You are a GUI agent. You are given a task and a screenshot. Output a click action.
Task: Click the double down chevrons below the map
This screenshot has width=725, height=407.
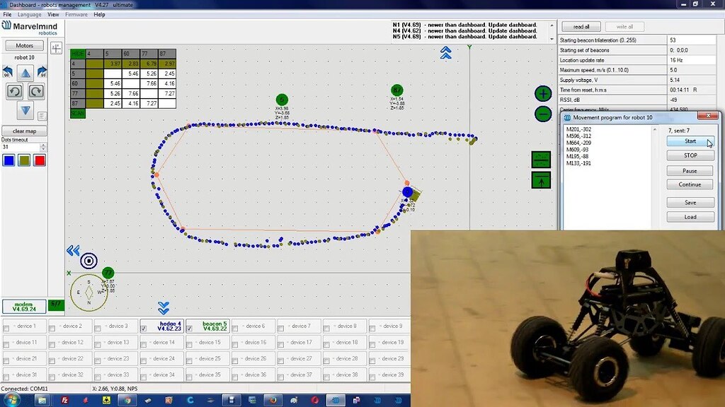click(164, 307)
